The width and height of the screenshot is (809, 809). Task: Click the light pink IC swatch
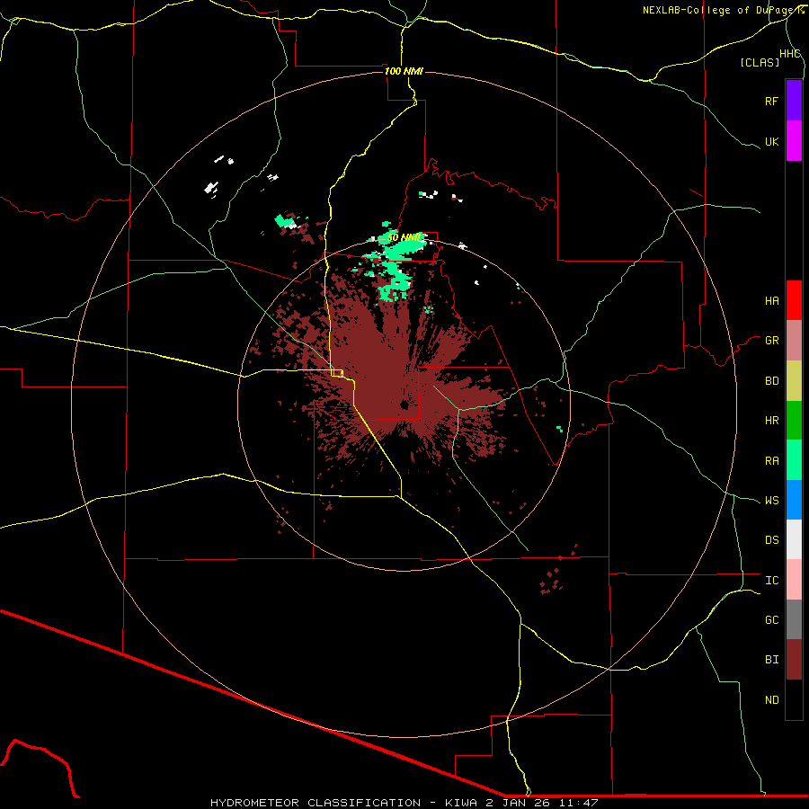pyautogui.click(x=794, y=580)
